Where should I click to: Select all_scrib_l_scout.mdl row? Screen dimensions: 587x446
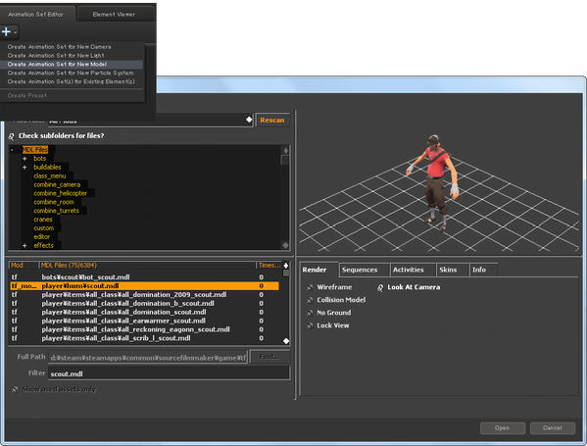click(144, 338)
